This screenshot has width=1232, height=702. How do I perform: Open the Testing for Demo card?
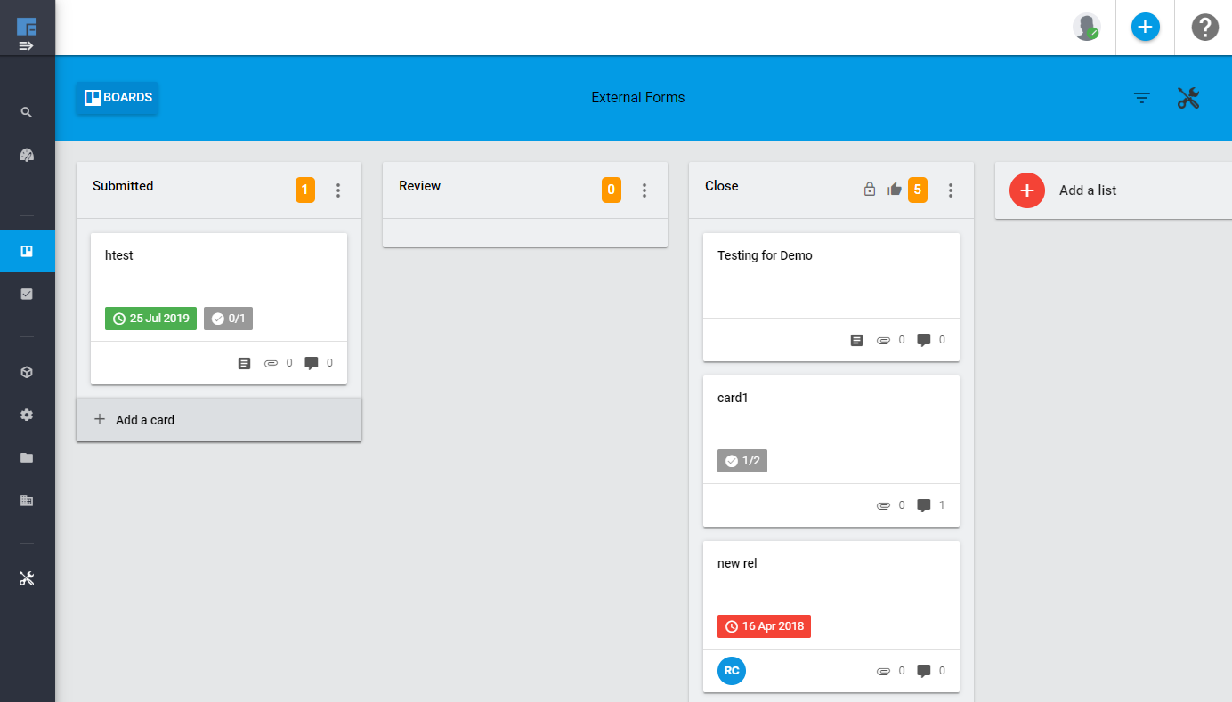click(x=831, y=297)
